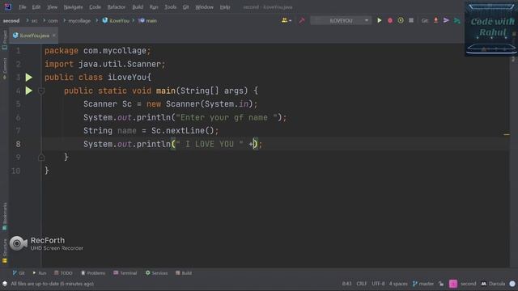The height and width of the screenshot is (291, 518).
Task: Open ILOVEYOU run configuration dropdown
Action: [341, 20]
